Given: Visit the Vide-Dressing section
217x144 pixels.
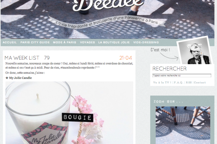Looking at the screenshot, I should click(x=146, y=42).
